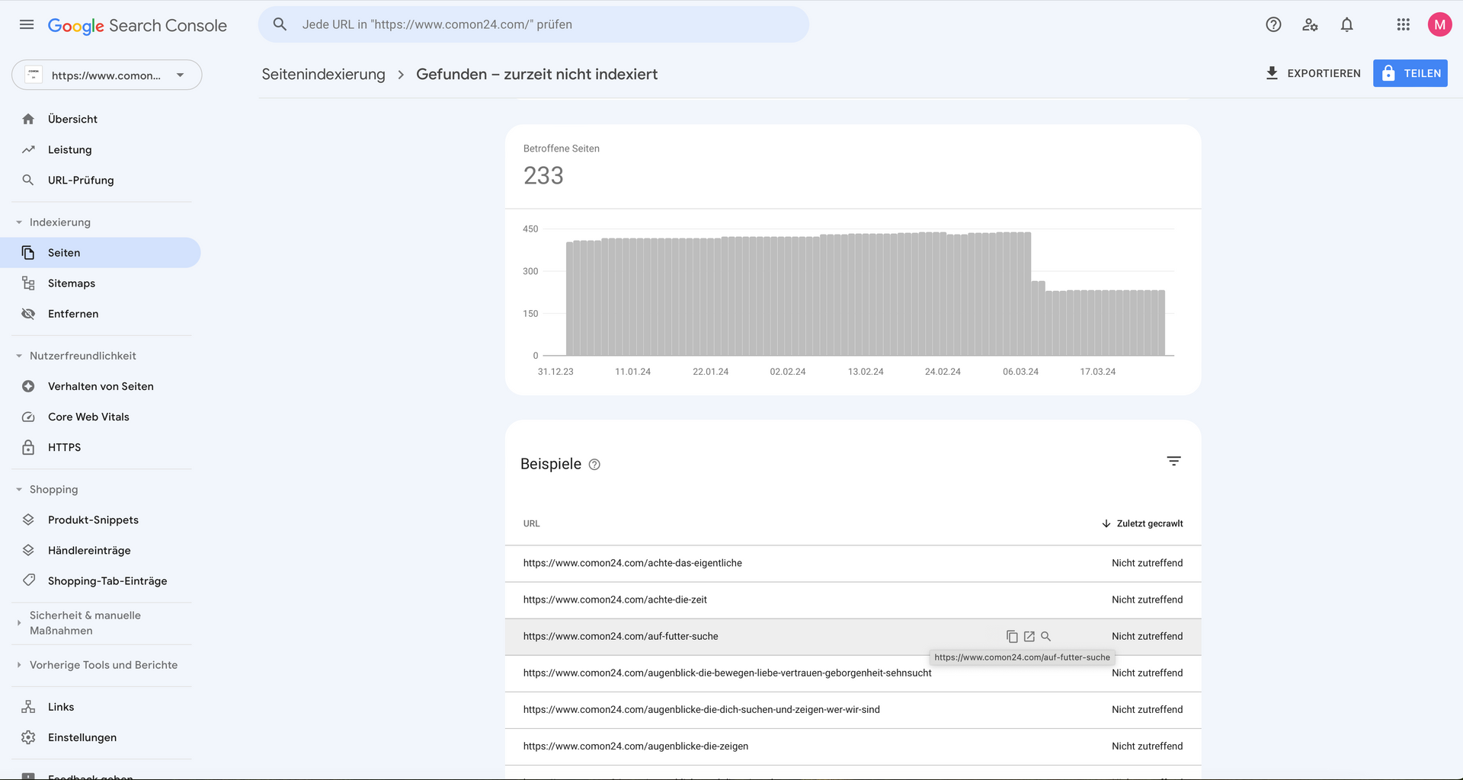The height and width of the screenshot is (780, 1463).
Task: Open the notifications bell
Action: click(1346, 24)
